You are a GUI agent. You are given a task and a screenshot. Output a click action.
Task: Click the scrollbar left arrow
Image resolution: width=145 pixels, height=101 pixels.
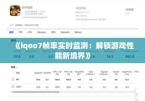12,92
